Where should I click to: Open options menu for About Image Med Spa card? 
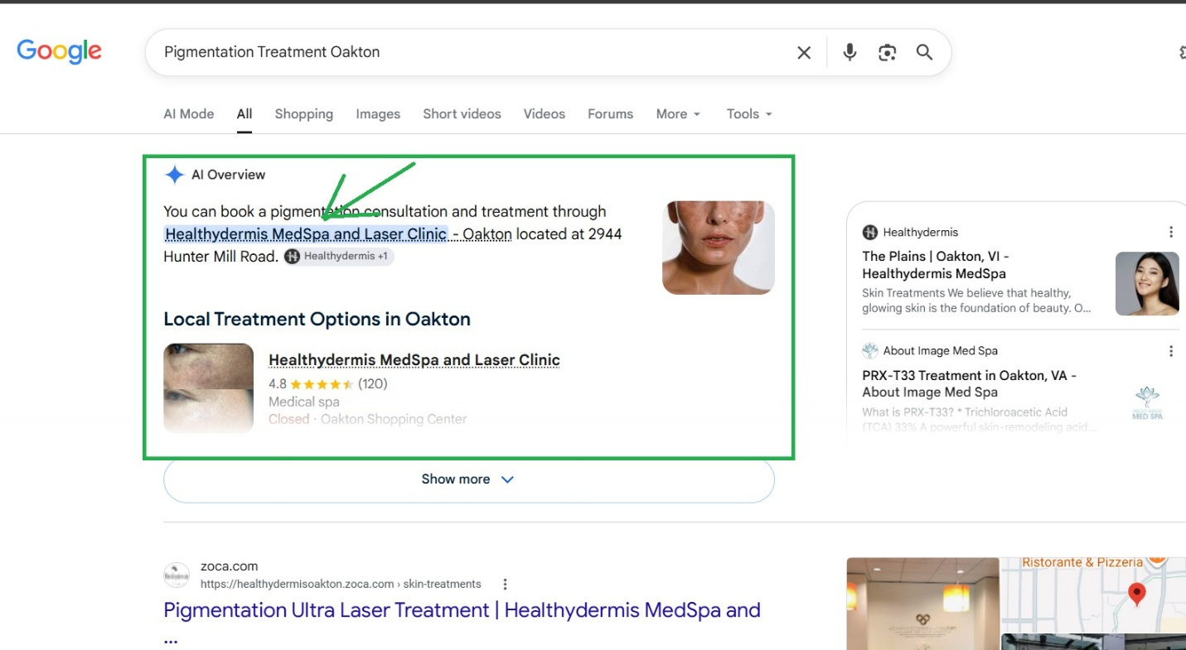pyautogui.click(x=1171, y=351)
